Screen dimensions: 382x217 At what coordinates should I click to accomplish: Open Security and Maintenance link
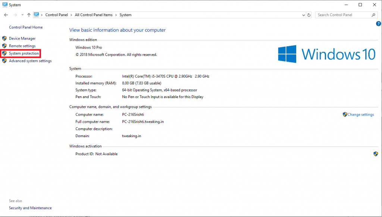point(30,208)
